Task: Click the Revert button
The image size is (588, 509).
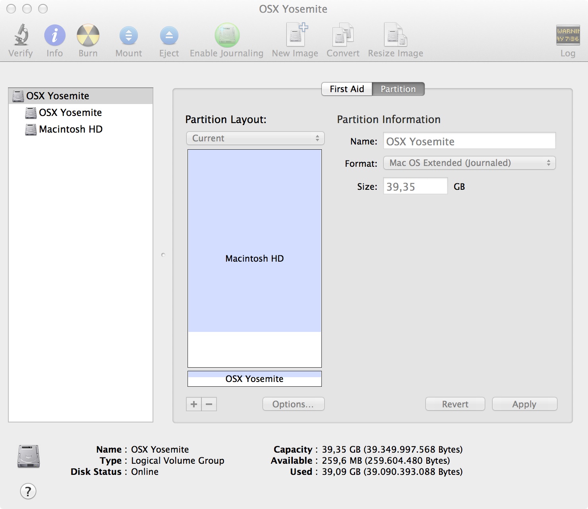Action: pos(455,404)
